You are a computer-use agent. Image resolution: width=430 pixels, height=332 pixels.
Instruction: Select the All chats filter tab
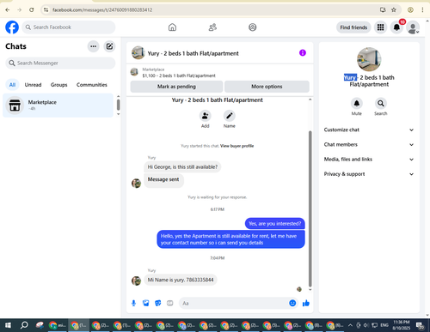click(x=12, y=85)
